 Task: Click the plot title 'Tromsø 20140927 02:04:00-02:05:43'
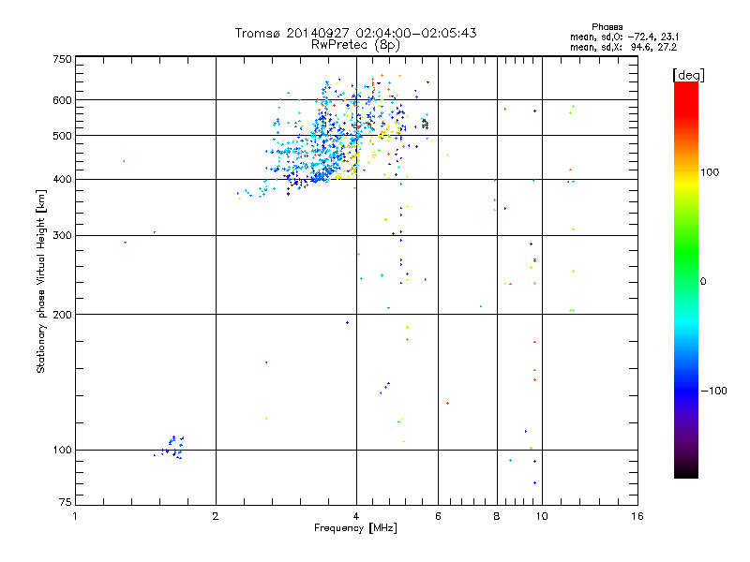(355, 33)
